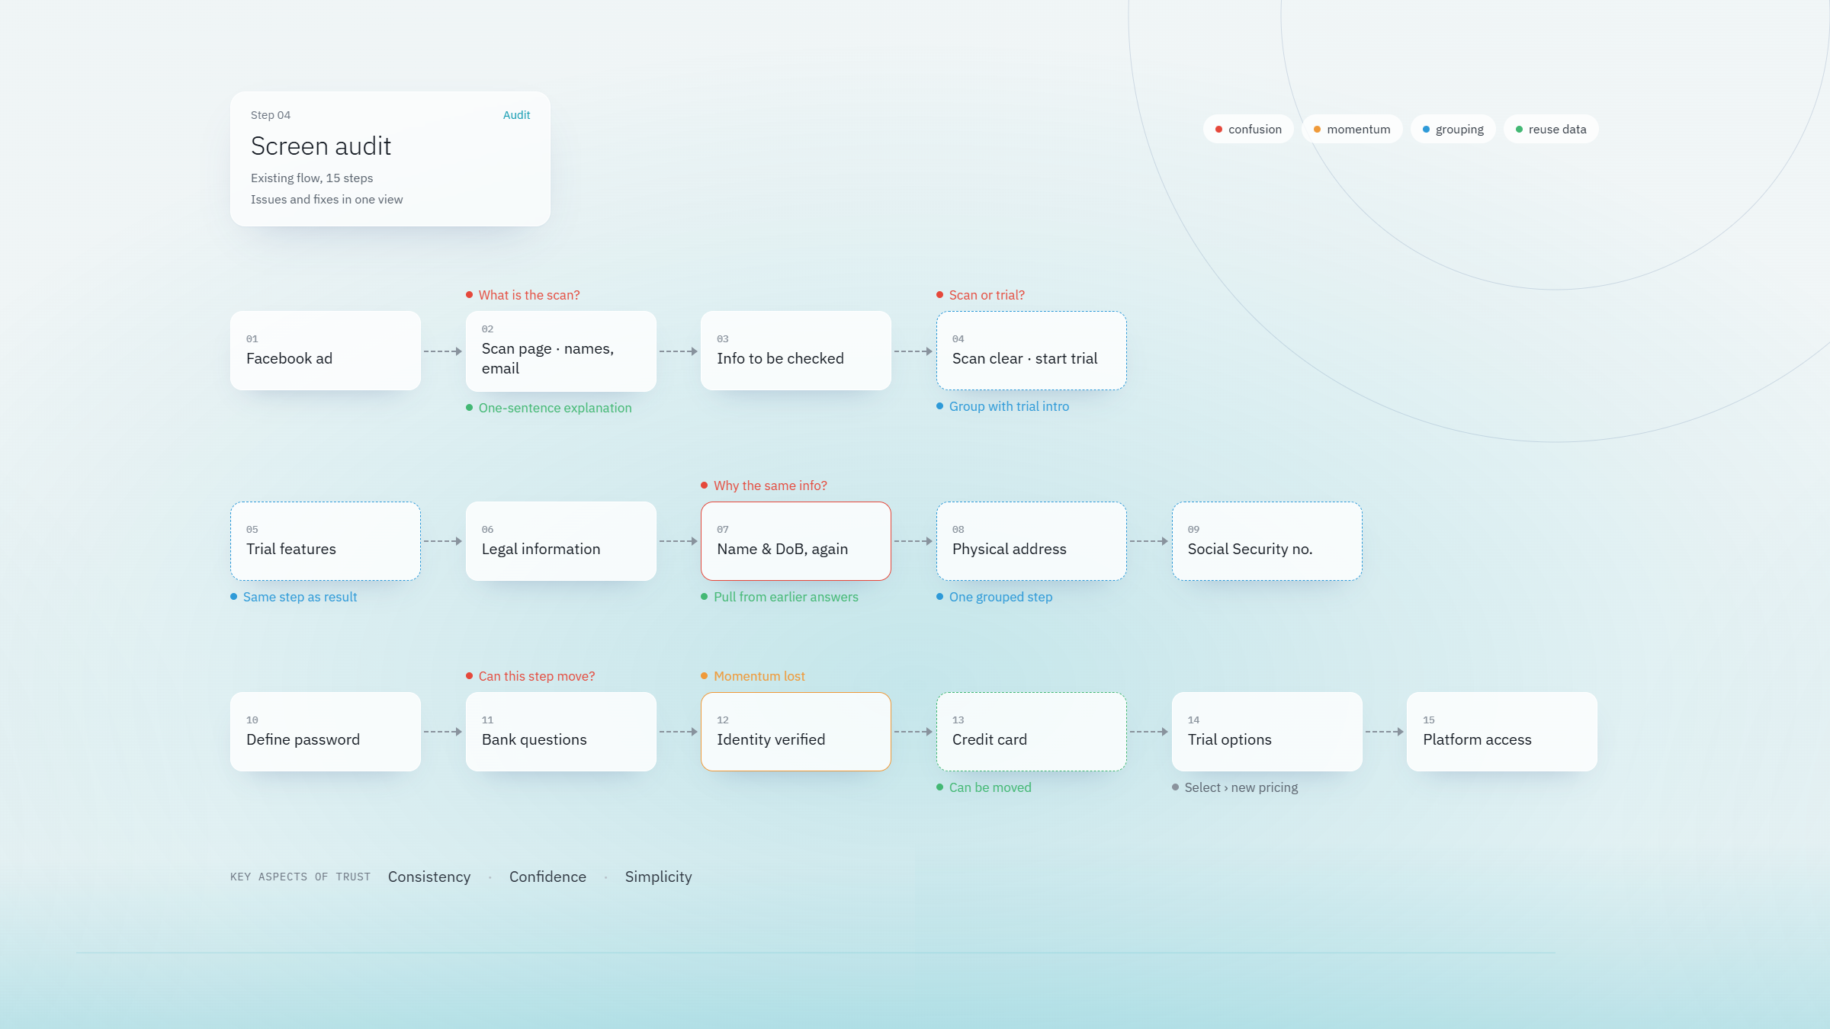Click the 'Select › new pricing' note

click(x=1235, y=787)
